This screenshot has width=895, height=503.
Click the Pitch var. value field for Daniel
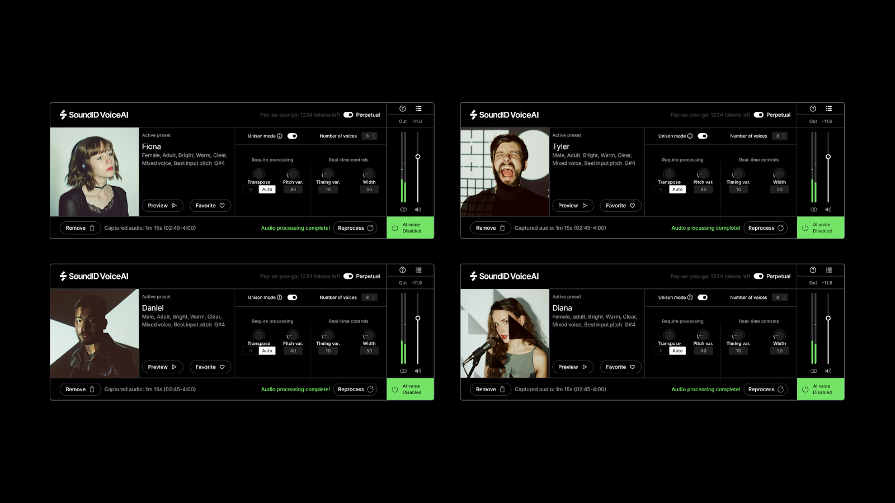click(293, 351)
